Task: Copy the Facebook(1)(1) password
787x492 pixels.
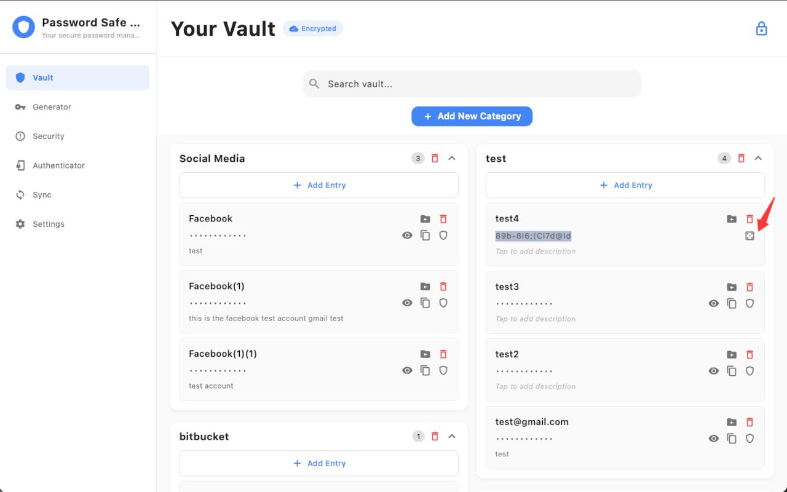Action: tap(425, 370)
